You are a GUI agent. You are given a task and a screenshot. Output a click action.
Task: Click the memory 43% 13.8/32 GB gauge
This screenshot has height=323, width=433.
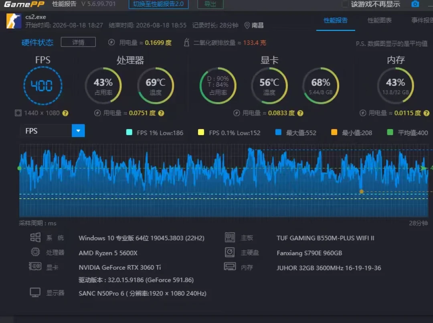coord(395,86)
